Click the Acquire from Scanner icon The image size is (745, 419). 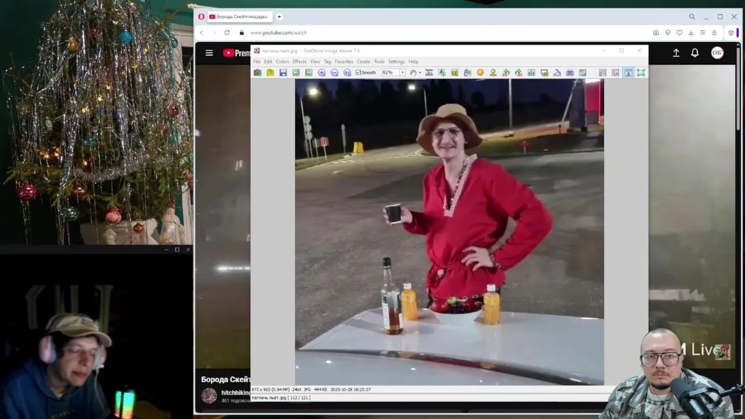coord(557,73)
